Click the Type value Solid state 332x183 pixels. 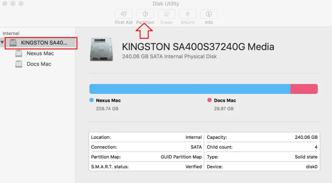tap(306, 157)
